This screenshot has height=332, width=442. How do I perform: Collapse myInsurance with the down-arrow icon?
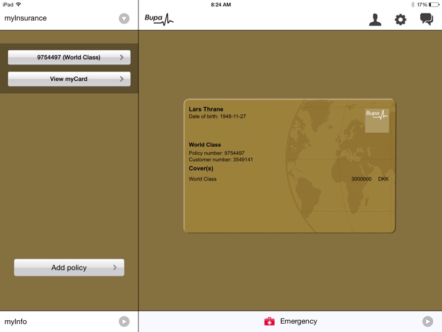pos(124,19)
